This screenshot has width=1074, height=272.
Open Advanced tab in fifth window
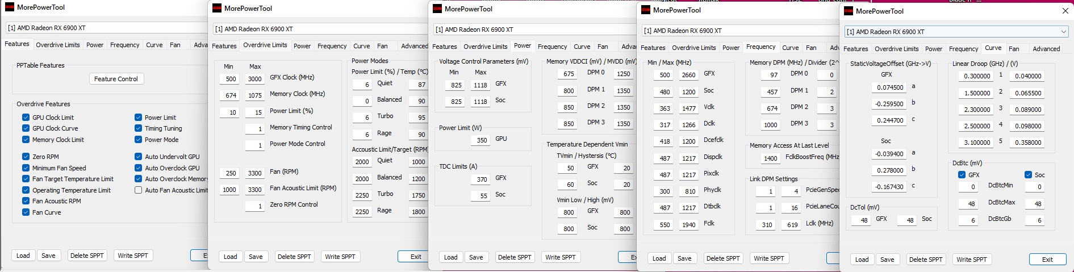pyautogui.click(x=1046, y=49)
